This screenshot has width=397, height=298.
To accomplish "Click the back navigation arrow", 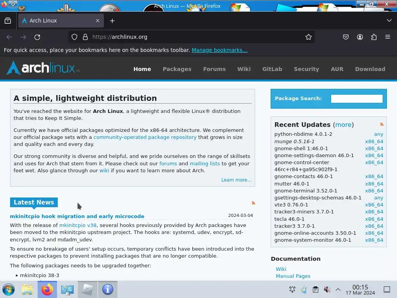I will (x=9, y=37).
